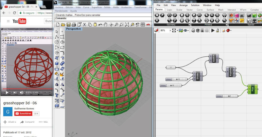Select the Rectangle tool in Rhino sidebar
Image resolution: width=262 pixels, height=137 pixels.
click(62, 47)
